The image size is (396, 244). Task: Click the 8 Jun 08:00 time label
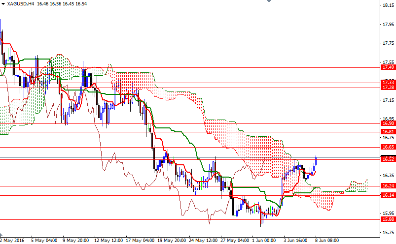pos(326,241)
